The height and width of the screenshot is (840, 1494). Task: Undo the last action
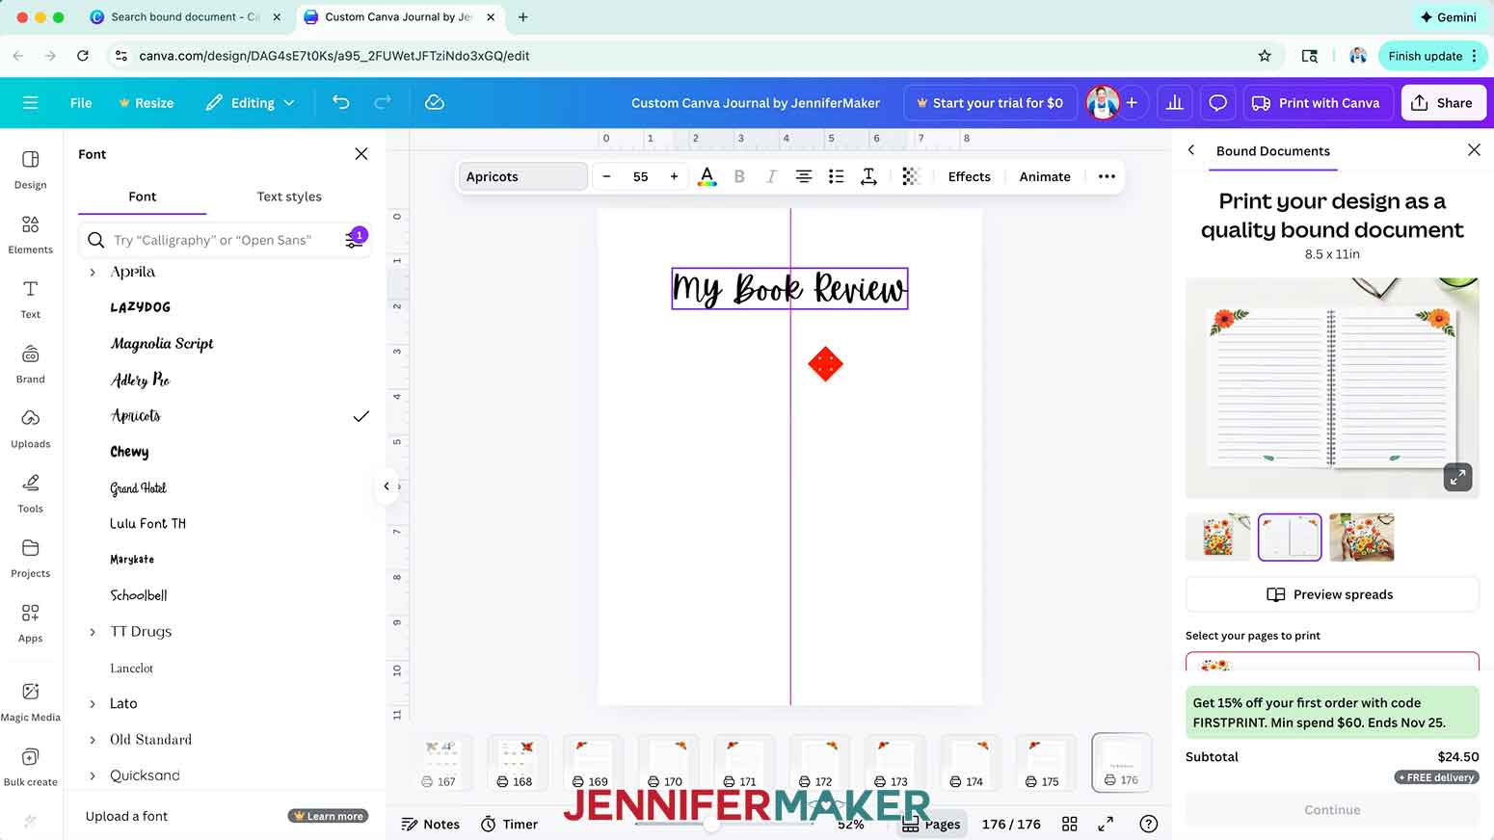pos(340,102)
